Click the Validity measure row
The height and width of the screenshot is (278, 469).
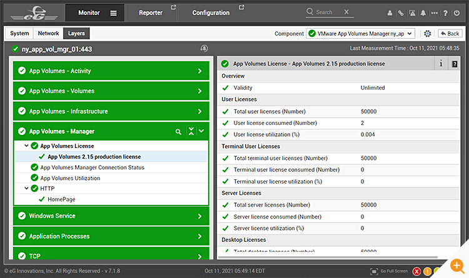(338, 88)
